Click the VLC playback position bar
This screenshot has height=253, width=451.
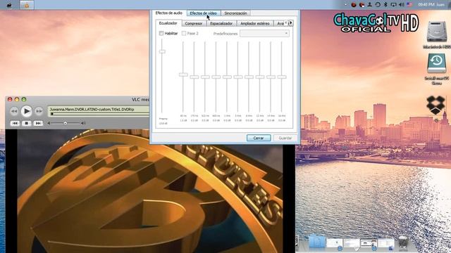point(99,114)
